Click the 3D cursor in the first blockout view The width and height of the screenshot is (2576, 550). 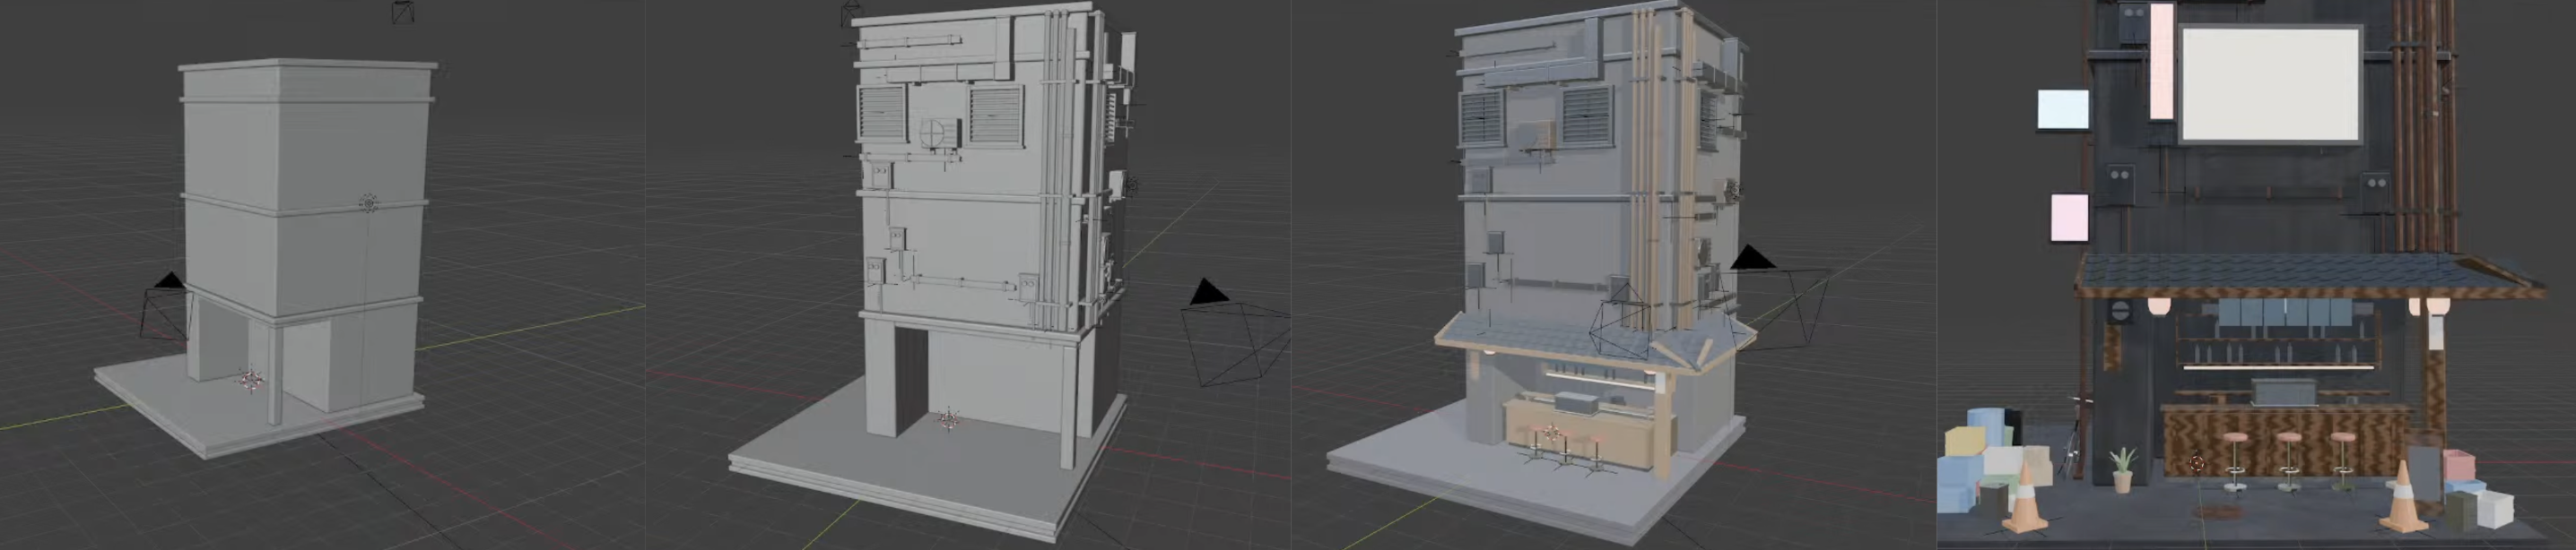pyautogui.click(x=251, y=379)
